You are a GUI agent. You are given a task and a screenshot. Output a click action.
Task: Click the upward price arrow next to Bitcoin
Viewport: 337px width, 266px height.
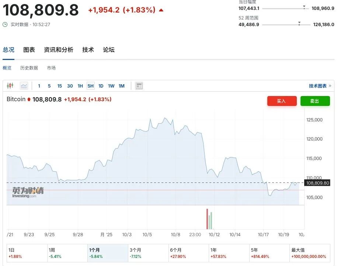click(x=29, y=99)
